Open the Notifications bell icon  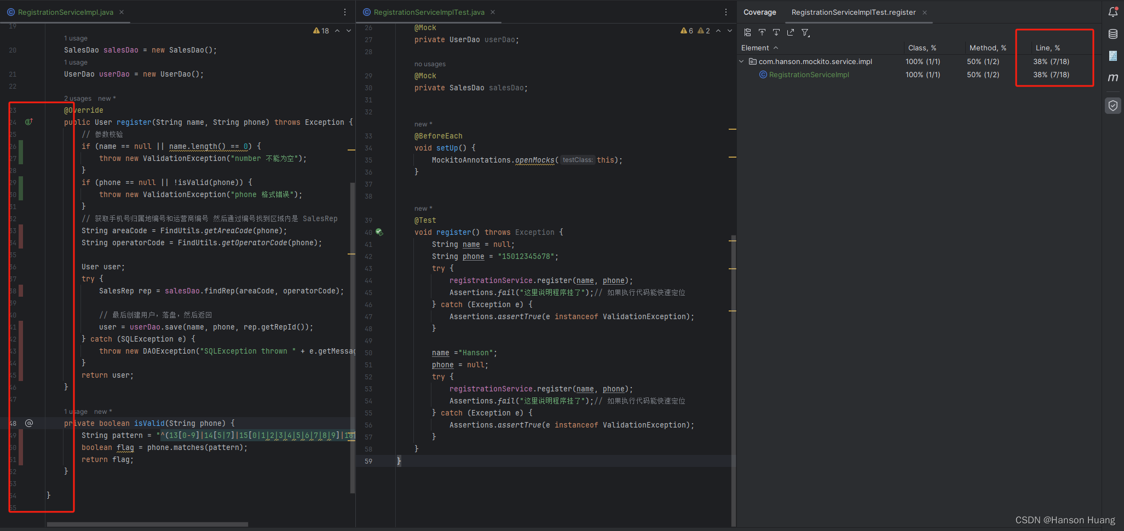[1113, 11]
